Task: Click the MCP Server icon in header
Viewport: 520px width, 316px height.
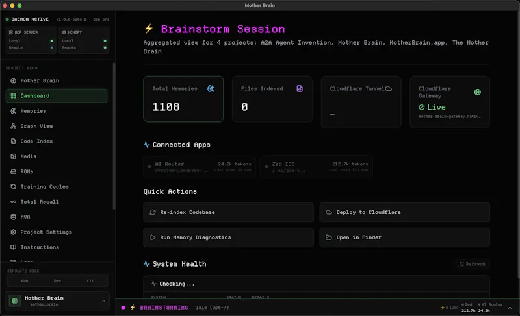Action: [11, 32]
